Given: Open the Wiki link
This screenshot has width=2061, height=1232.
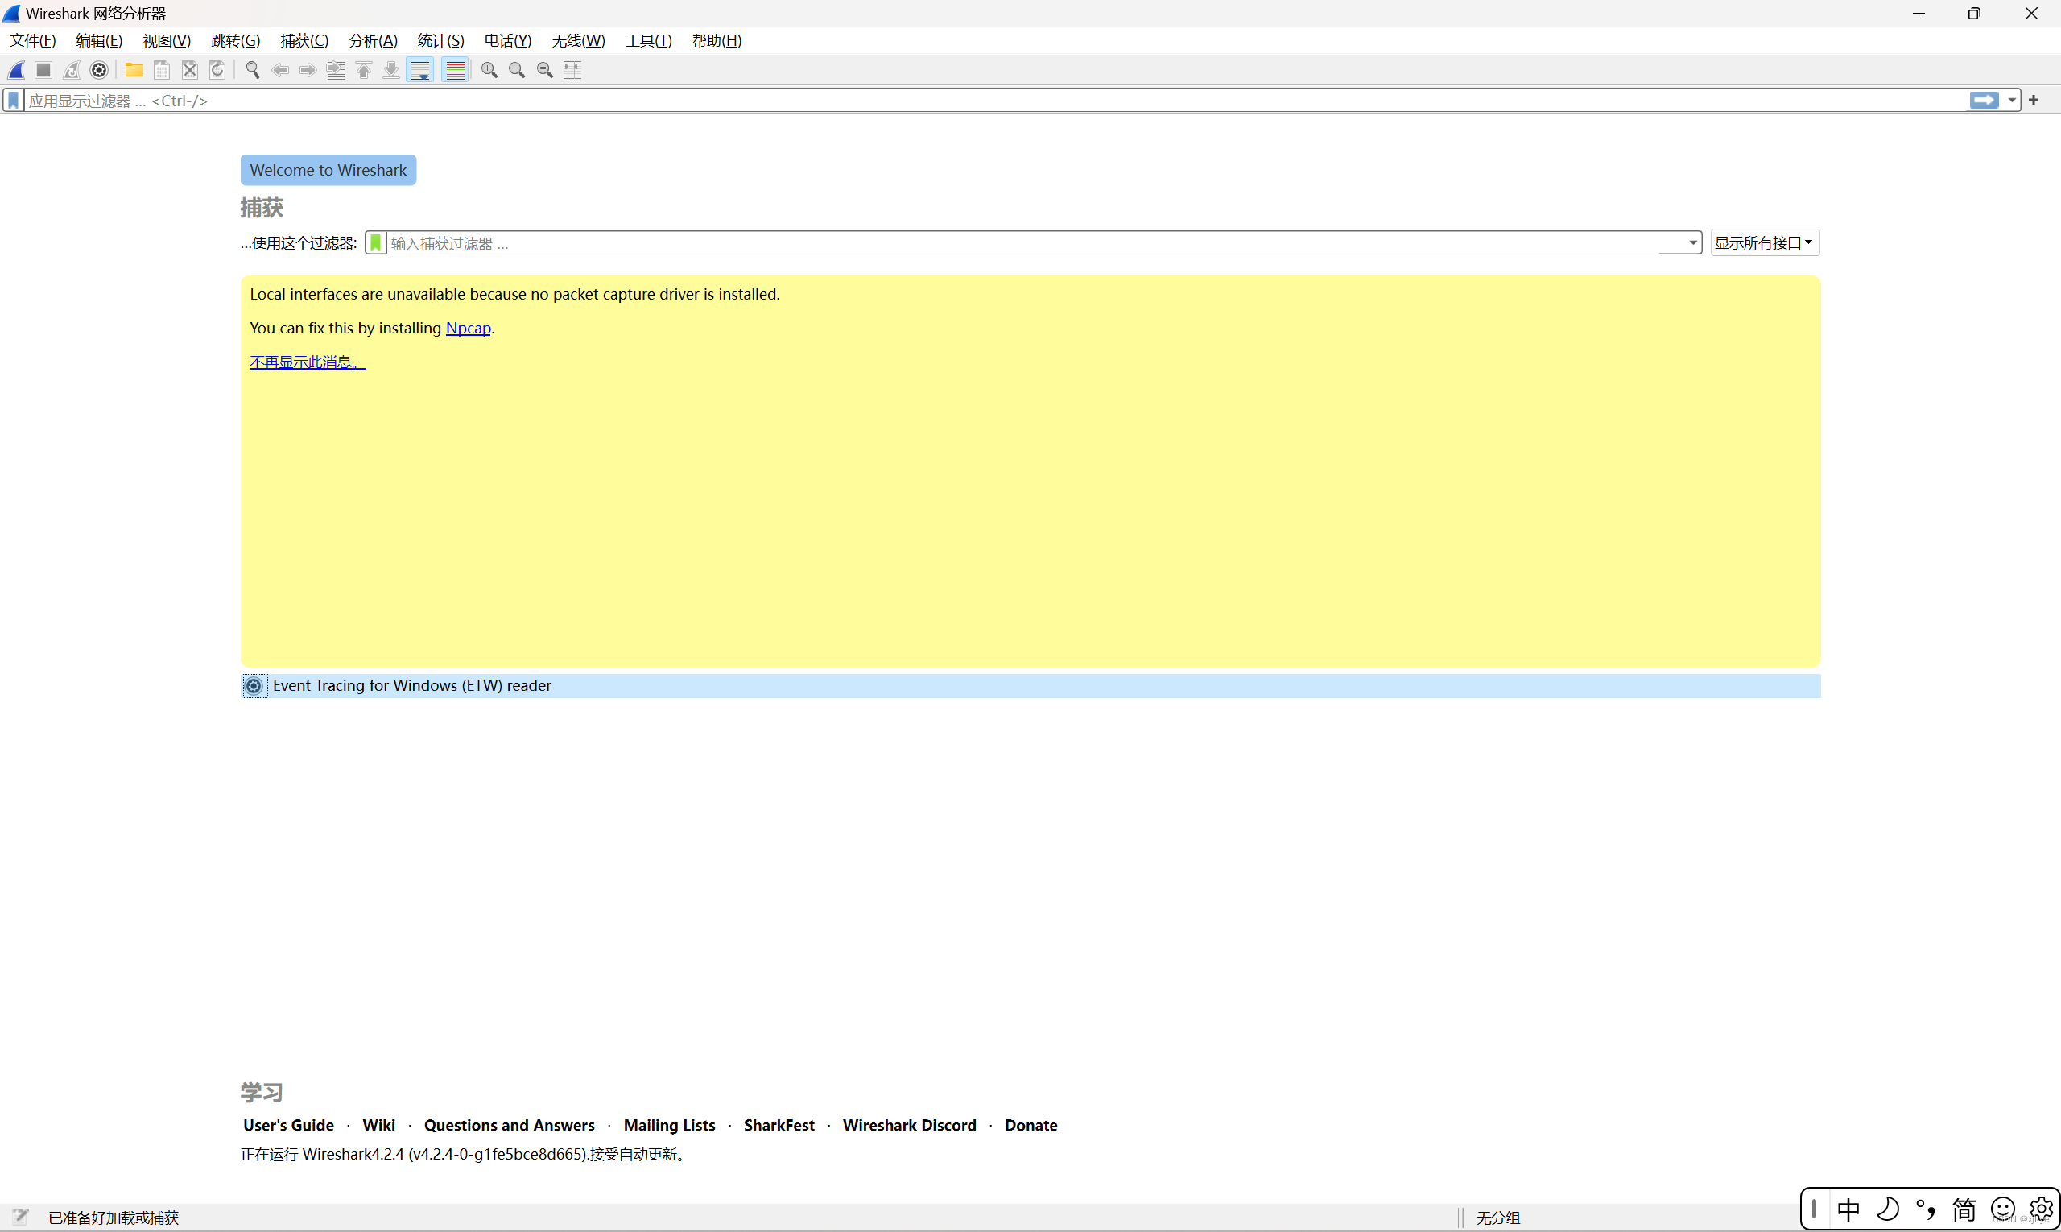Looking at the screenshot, I should point(378,1125).
